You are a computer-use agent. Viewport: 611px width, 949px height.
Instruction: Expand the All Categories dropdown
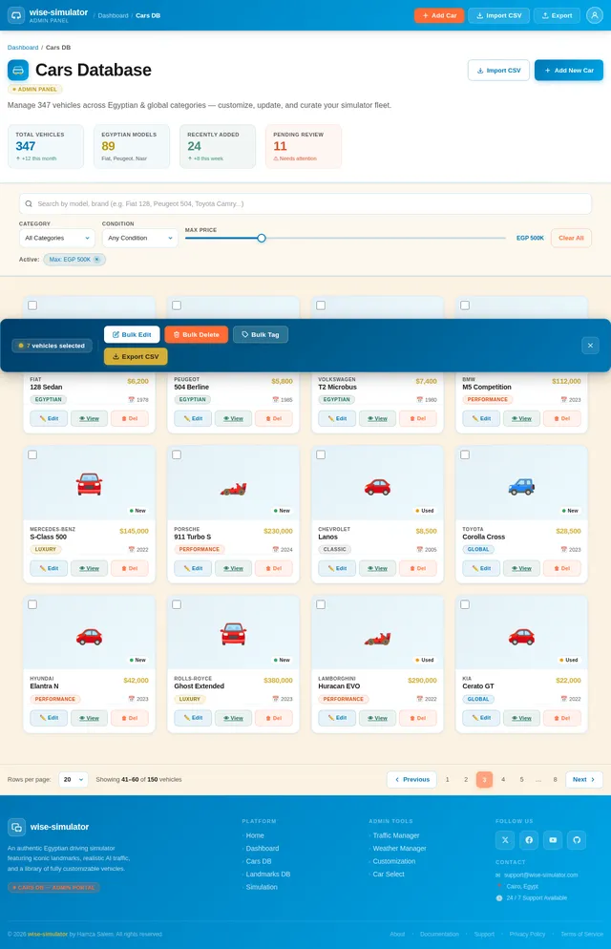tap(56, 238)
